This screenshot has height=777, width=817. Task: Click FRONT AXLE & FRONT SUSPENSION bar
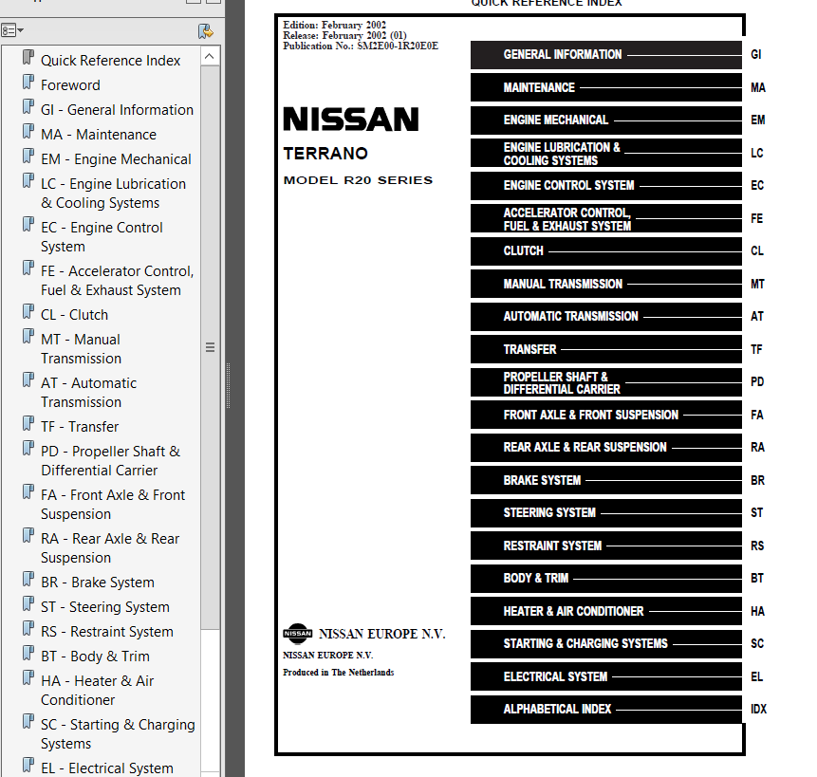(x=606, y=415)
